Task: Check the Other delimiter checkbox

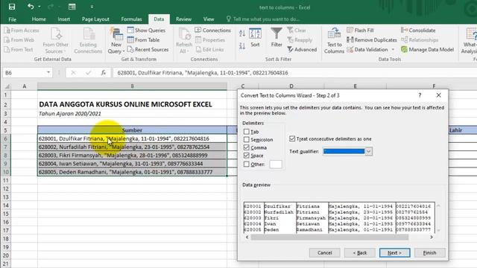Action: pos(247,164)
